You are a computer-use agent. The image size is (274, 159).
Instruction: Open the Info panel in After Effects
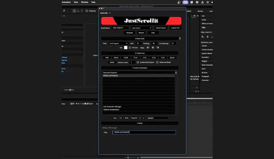pyautogui.click(x=203, y=16)
